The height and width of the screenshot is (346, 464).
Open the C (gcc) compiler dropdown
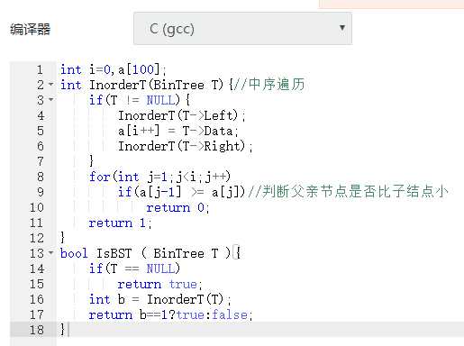click(242, 29)
